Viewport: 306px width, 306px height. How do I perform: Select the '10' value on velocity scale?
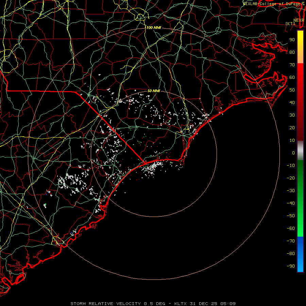click(x=292, y=140)
